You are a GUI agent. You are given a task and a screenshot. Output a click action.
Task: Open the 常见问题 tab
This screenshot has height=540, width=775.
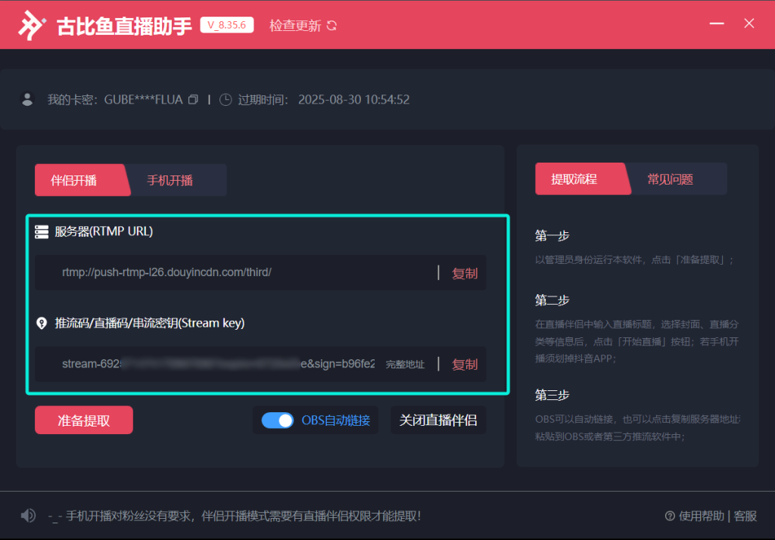670,179
